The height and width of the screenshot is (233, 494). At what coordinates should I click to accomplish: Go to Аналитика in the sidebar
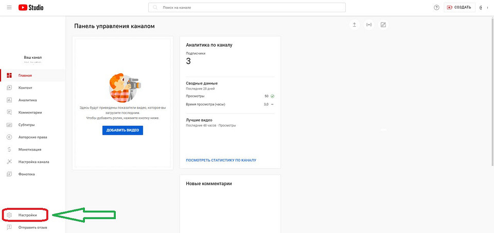tap(27, 100)
